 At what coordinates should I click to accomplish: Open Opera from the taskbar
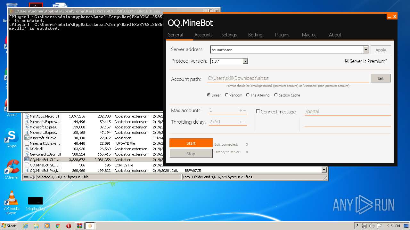click(69, 226)
